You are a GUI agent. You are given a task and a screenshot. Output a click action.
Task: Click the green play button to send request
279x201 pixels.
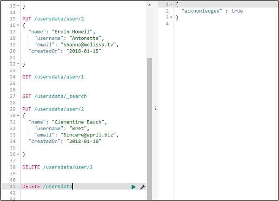tap(133, 187)
